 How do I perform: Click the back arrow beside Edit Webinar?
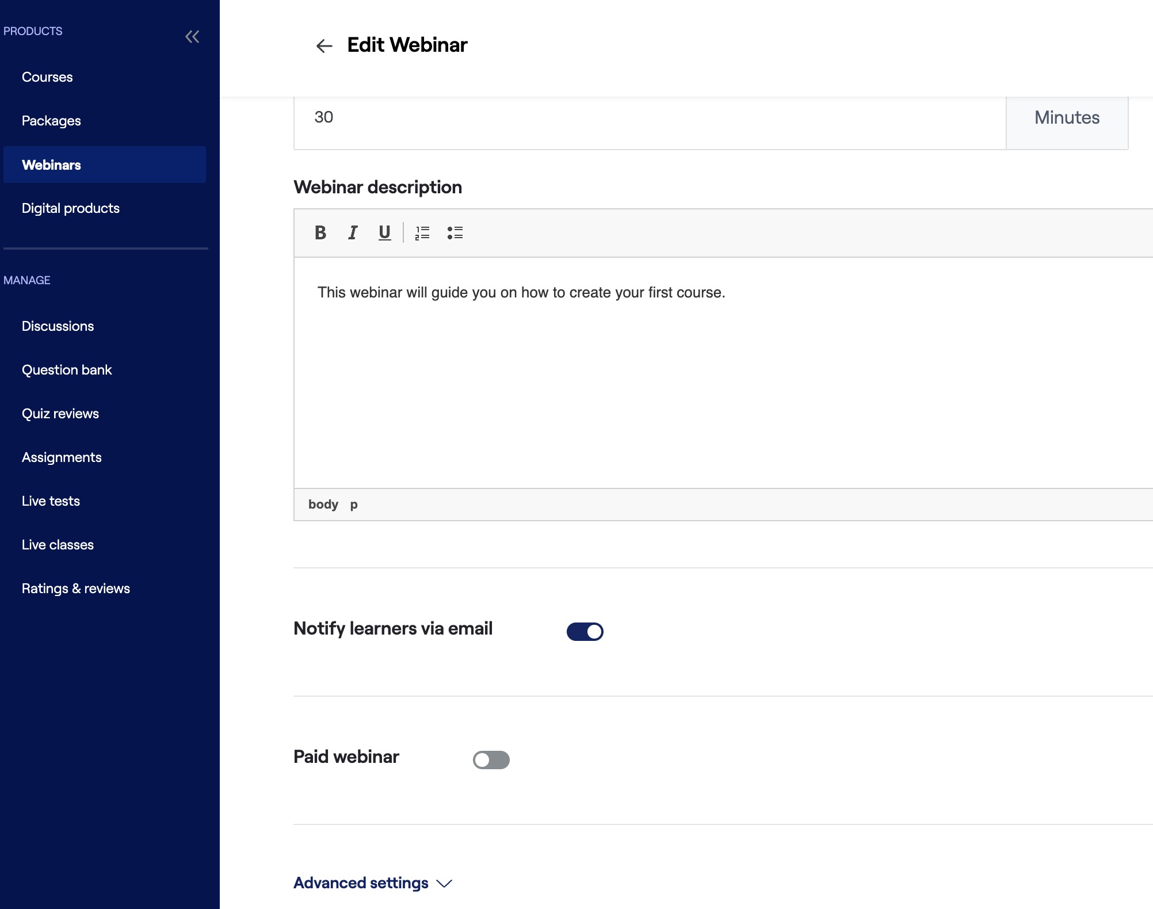(324, 46)
